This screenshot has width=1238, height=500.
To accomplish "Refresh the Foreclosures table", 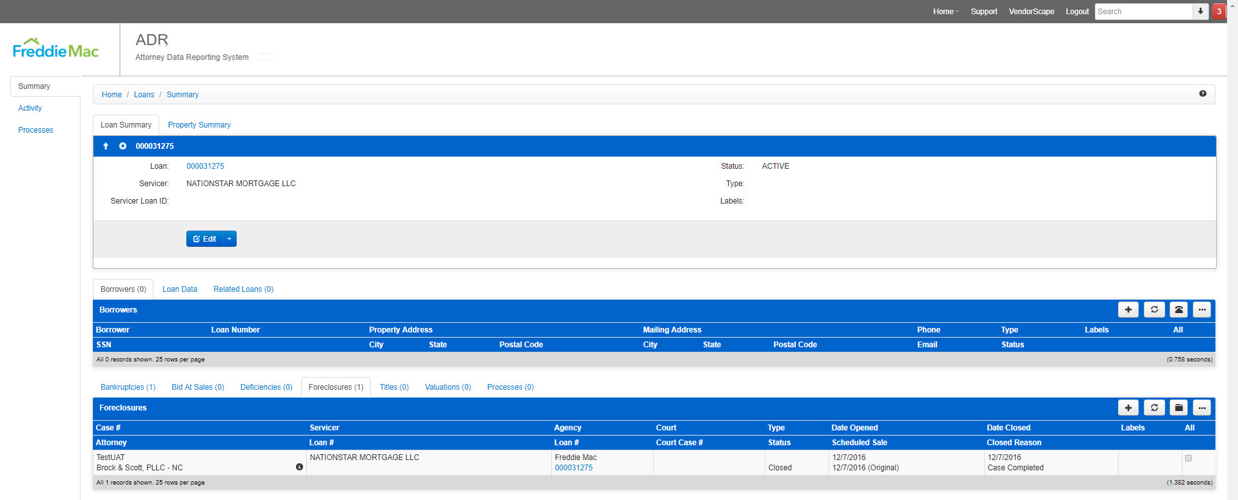I will (1154, 408).
